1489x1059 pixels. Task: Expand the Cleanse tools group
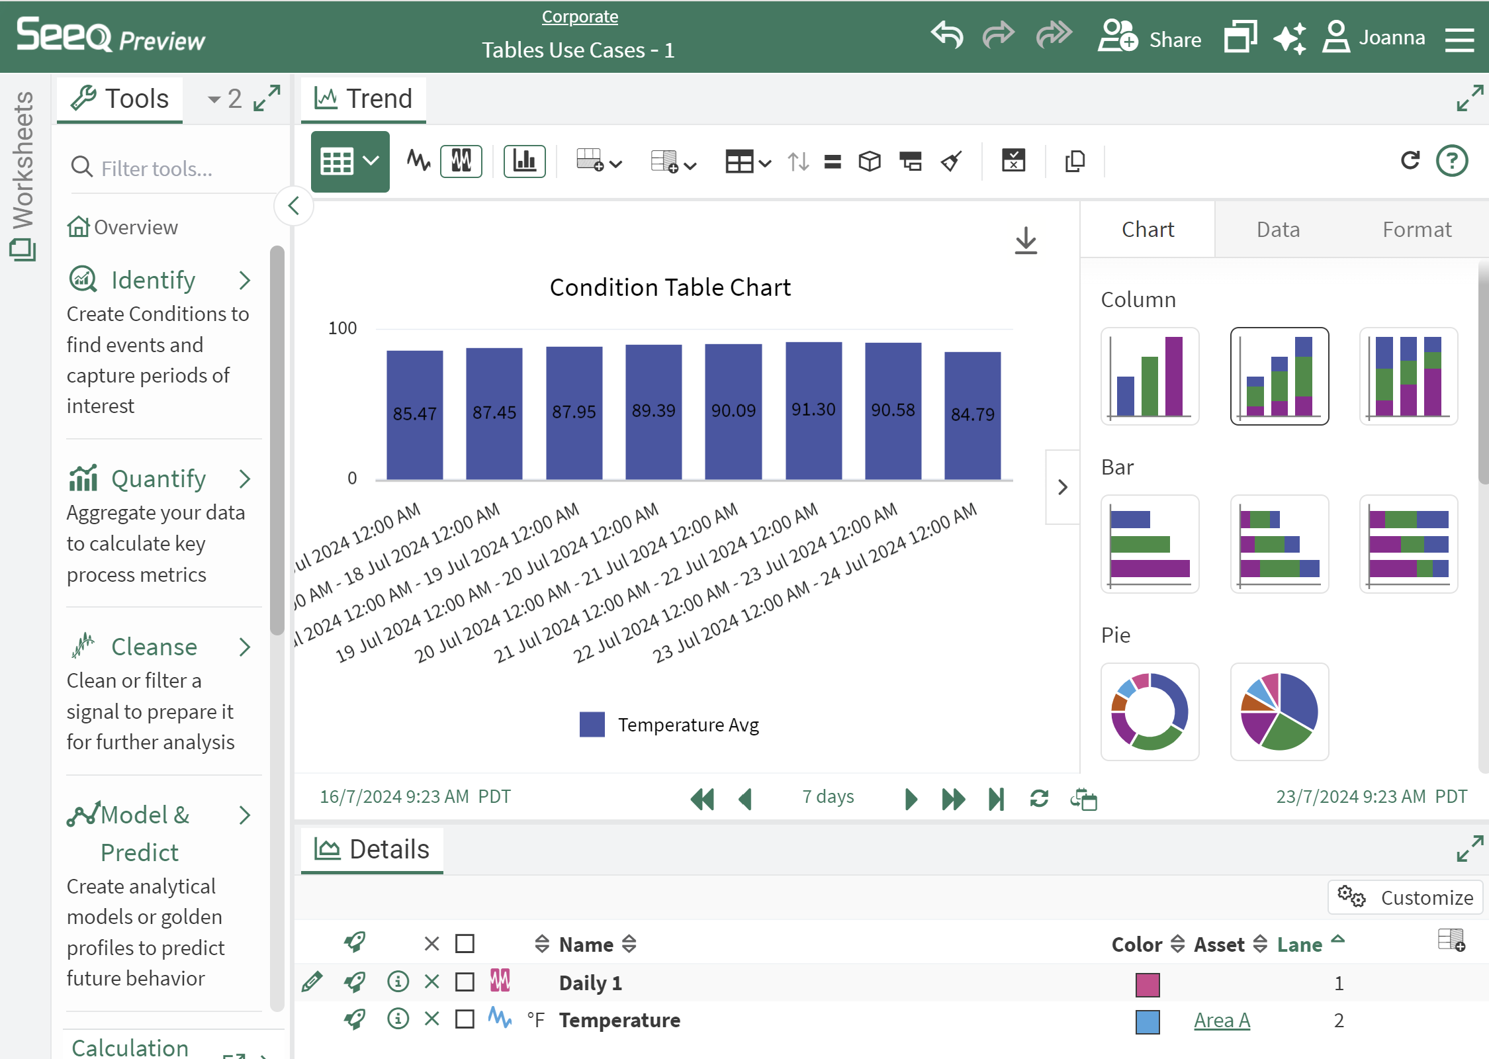click(x=159, y=647)
